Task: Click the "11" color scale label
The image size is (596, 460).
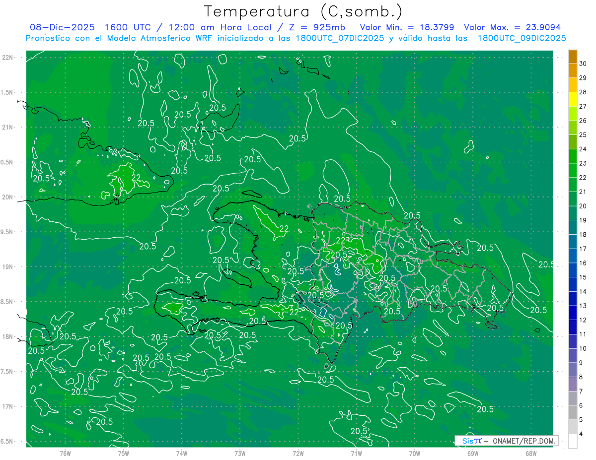Action: pyautogui.click(x=583, y=334)
